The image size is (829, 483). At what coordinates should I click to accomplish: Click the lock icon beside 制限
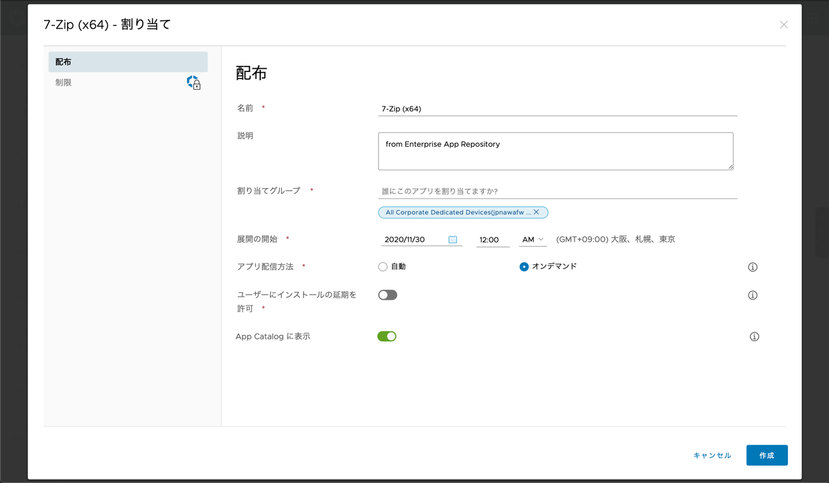[x=194, y=82]
